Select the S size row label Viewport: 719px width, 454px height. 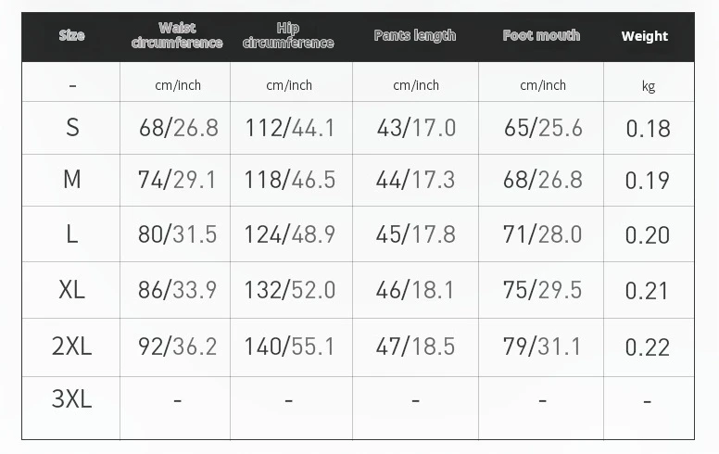pyautogui.click(x=72, y=128)
